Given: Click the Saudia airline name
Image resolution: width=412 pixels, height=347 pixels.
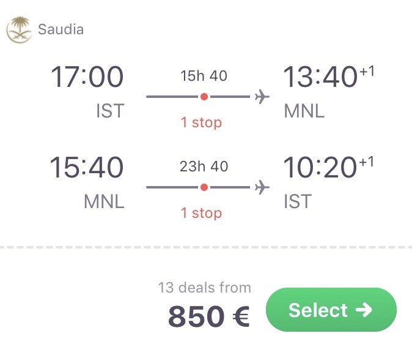Looking at the screenshot, I should (61, 29).
